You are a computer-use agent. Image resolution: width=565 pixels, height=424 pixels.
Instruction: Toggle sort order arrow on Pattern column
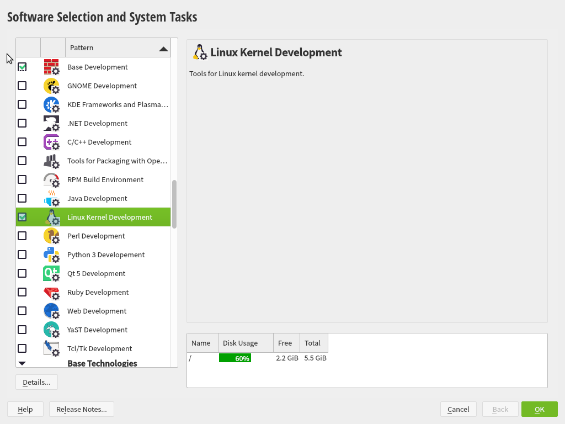(163, 49)
